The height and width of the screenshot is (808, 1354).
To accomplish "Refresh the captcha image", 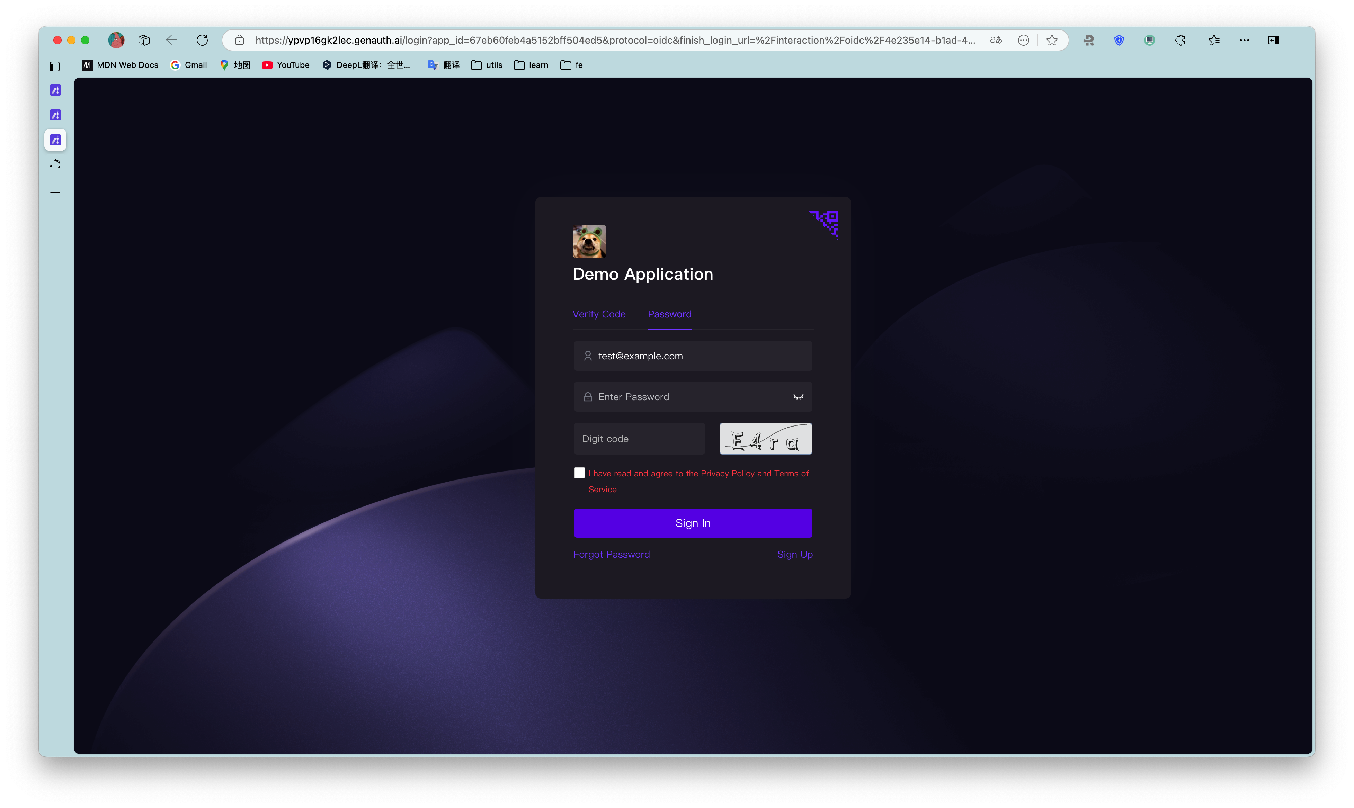I will [x=765, y=439].
